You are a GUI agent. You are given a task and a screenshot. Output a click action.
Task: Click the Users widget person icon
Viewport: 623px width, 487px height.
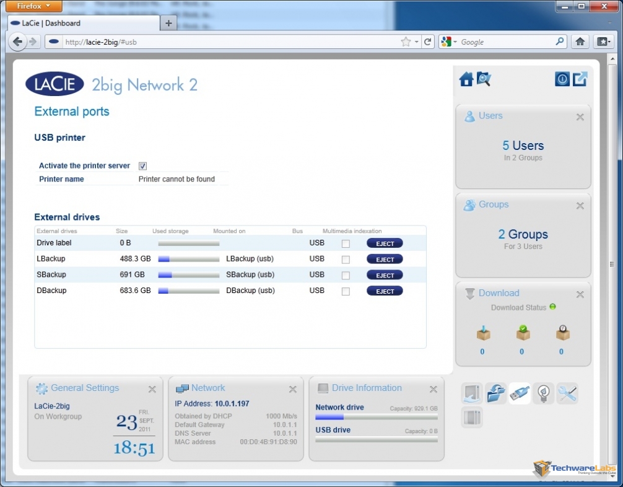469,116
